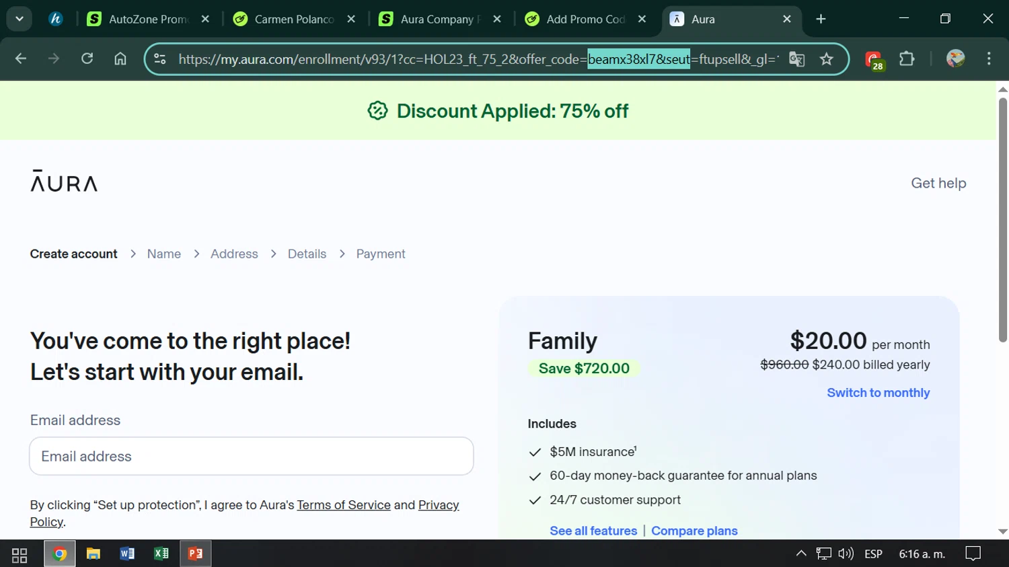This screenshot has height=567, width=1009.
Task: Open File Explorer from the taskbar
Action: tap(94, 554)
